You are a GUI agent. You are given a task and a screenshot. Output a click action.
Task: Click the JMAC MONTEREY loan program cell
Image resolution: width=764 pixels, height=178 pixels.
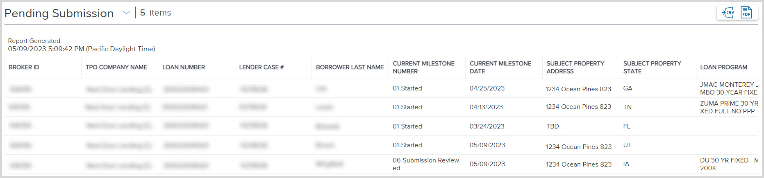click(728, 88)
